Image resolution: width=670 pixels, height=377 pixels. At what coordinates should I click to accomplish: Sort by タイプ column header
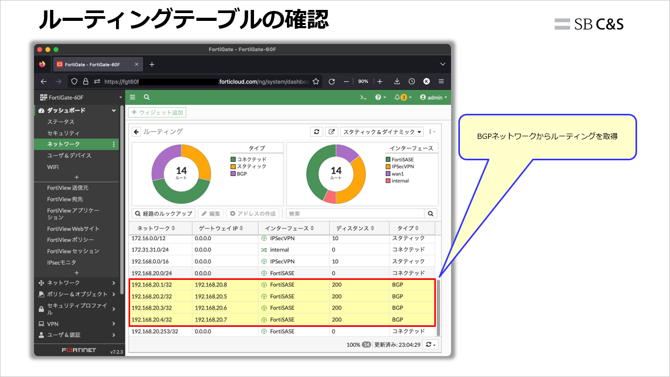[x=412, y=228]
